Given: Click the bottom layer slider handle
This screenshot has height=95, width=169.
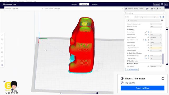Looking at the screenshot, I should click(167, 64).
